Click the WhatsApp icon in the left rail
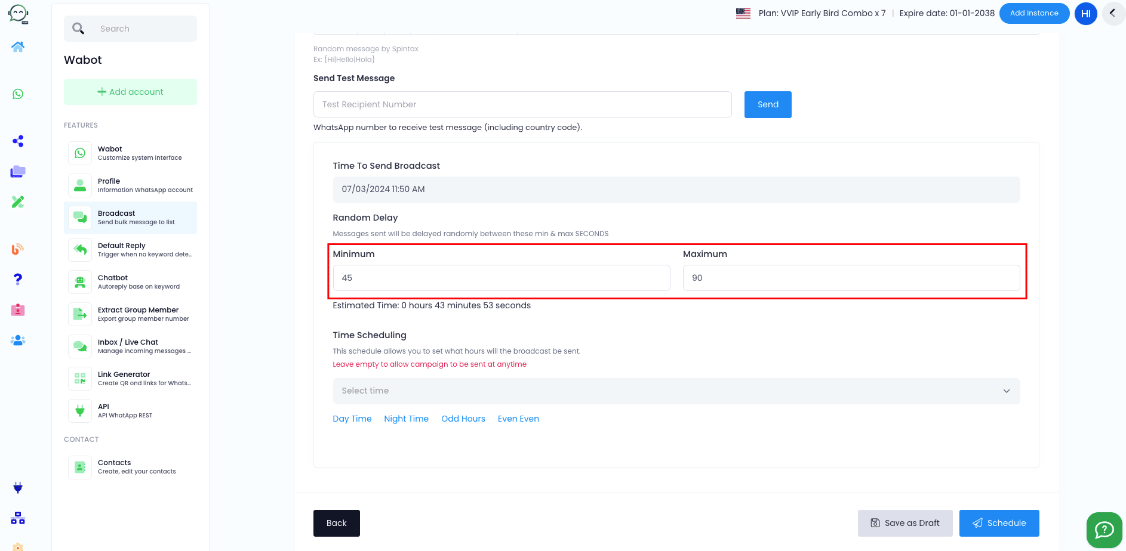This screenshot has width=1126, height=551. point(18,94)
